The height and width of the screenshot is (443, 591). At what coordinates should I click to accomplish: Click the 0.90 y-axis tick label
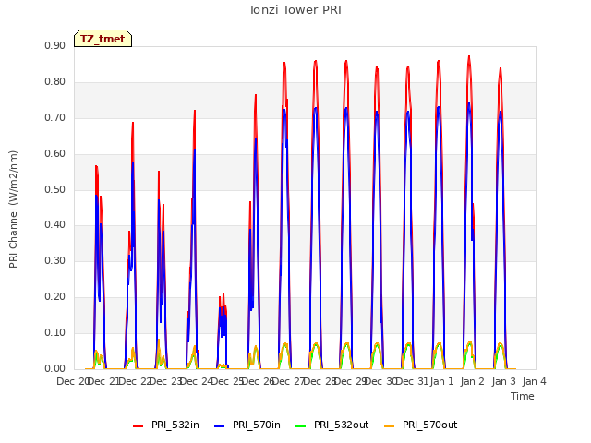(x=55, y=45)
